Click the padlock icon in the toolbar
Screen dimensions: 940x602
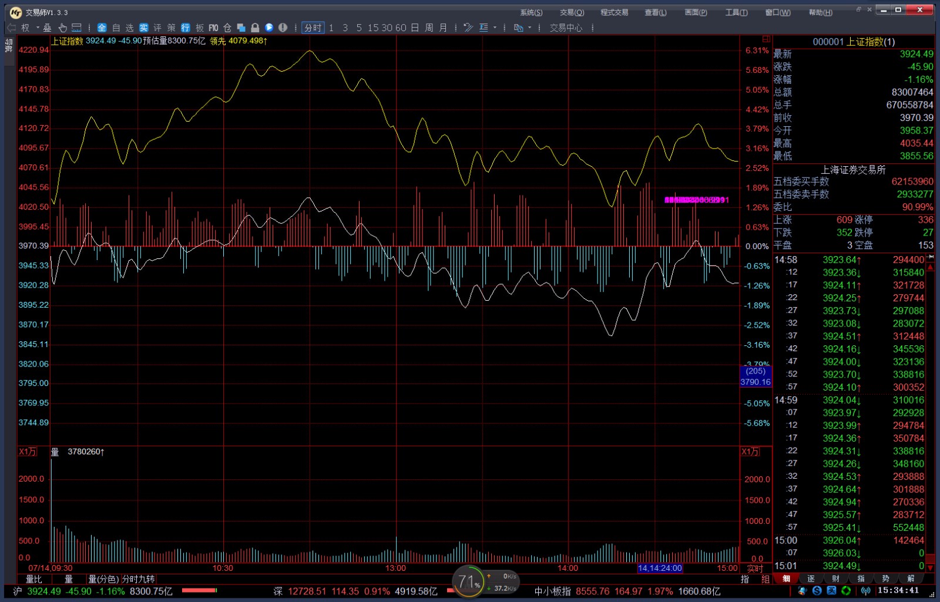tap(255, 28)
